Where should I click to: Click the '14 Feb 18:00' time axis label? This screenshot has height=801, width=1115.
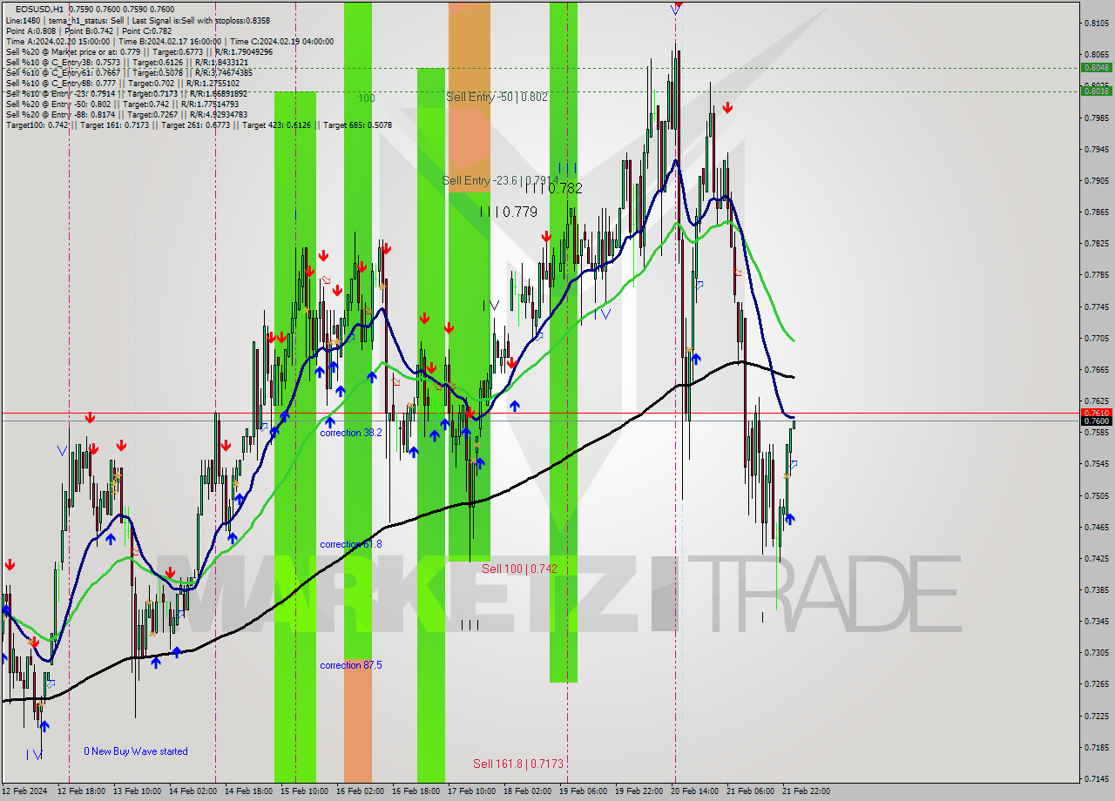click(x=248, y=791)
